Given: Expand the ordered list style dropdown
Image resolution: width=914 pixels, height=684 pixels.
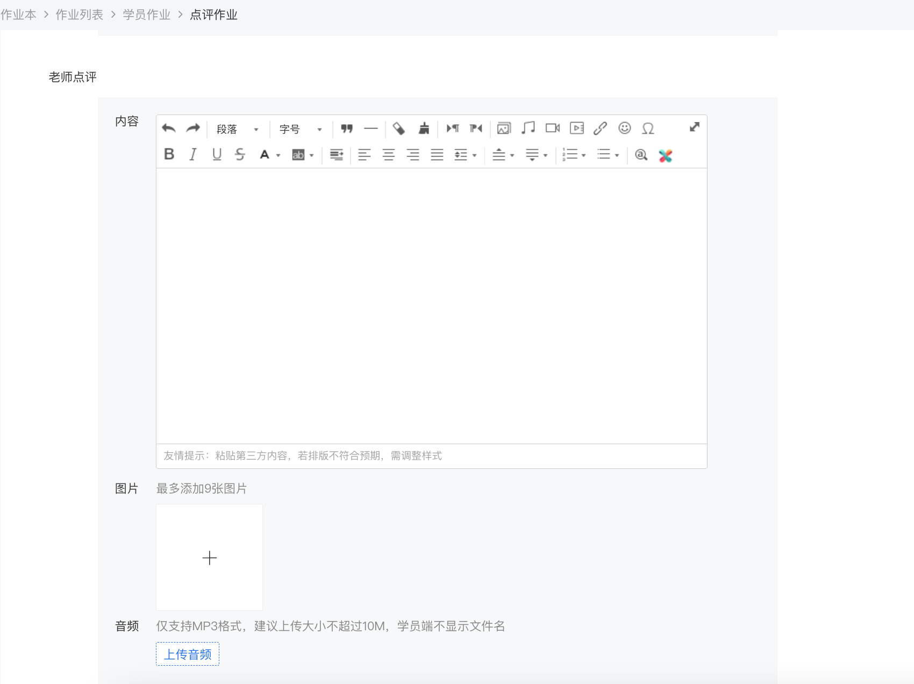Looking at the screenshot, I should click(x=584, y=155).
